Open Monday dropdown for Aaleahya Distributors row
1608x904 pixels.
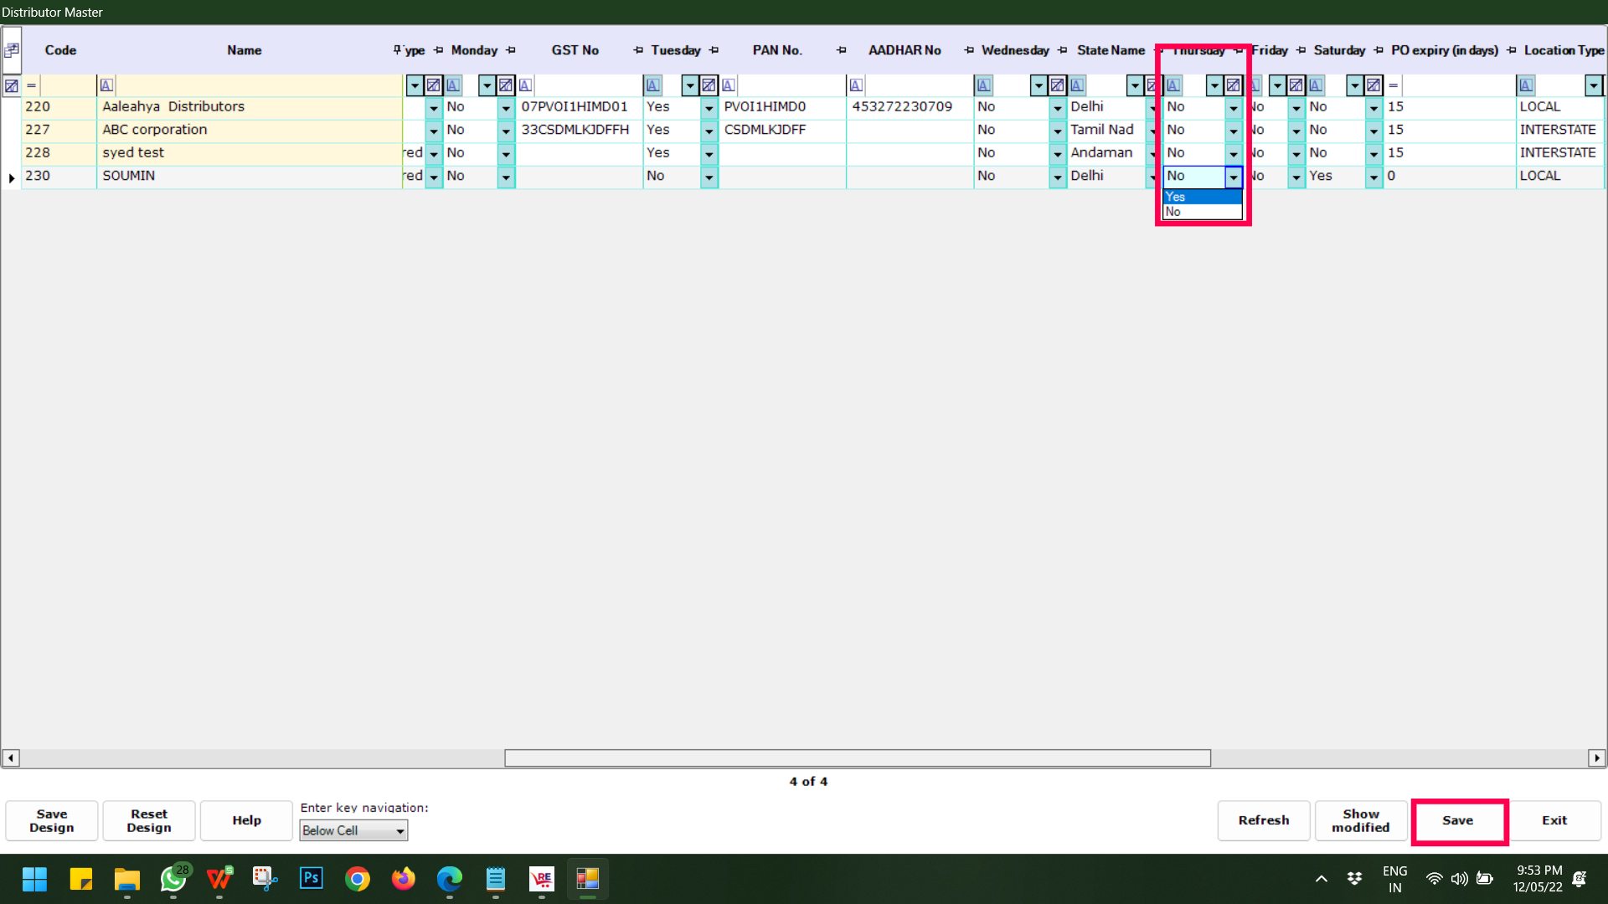(506, 108)
